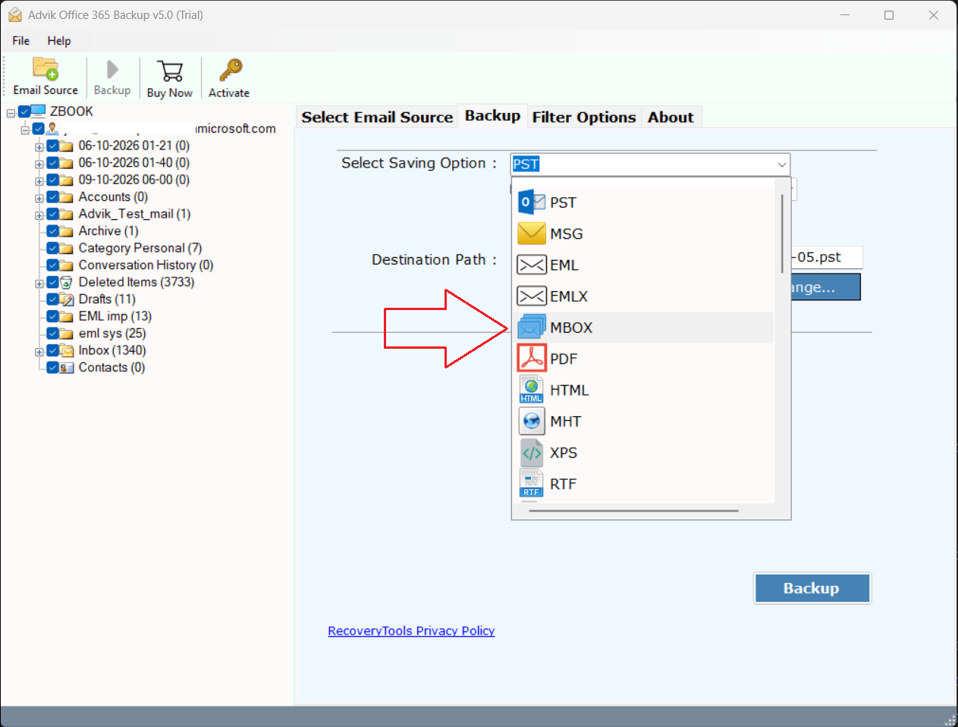
Task: Click the Conversation History checkbox
Action: (x=52, y=265)
